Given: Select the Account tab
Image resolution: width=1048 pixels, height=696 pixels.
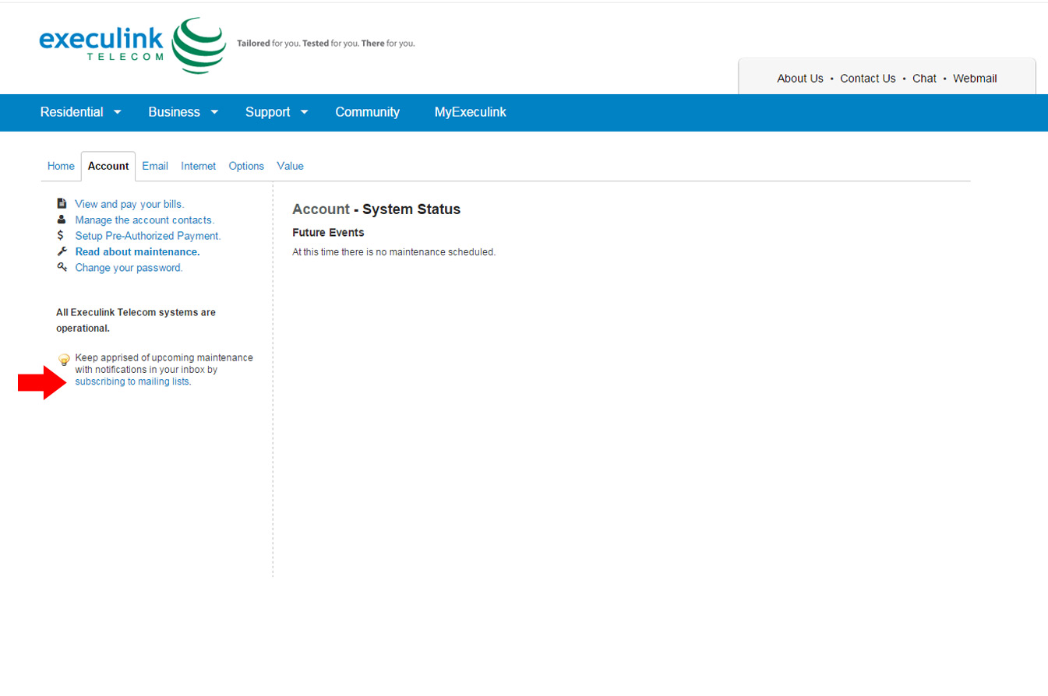Looking at the screenshot, I should coord(108,166).
